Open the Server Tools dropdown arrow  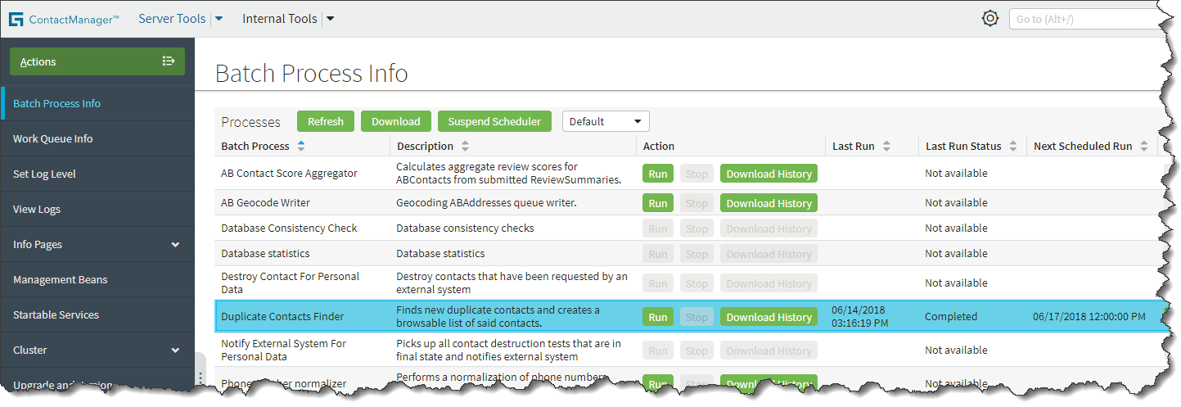pos(219,20)
